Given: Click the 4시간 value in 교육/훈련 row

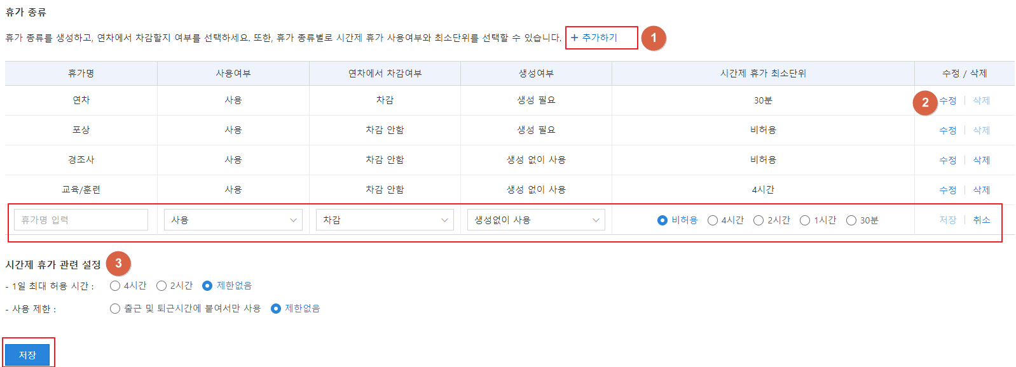Looking at the screenshot, I should pyautogui.click(x=763, y=190).
